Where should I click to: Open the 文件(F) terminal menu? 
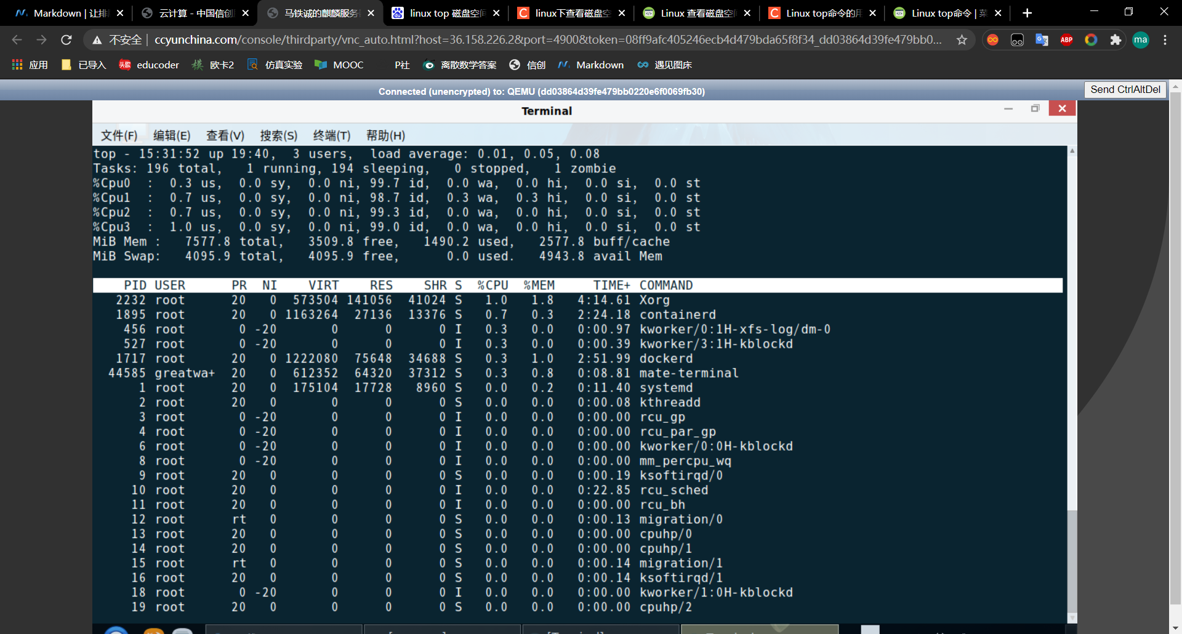(x=119, y=135)
